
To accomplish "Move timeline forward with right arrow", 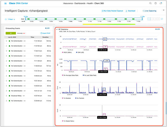I will pos(152,19).
